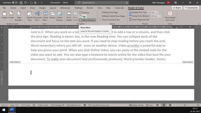Image resolution: width=201 pixels, height=113 pixels.
Task: Select the Header & Footer tab
Action: [x=136, y=8]
